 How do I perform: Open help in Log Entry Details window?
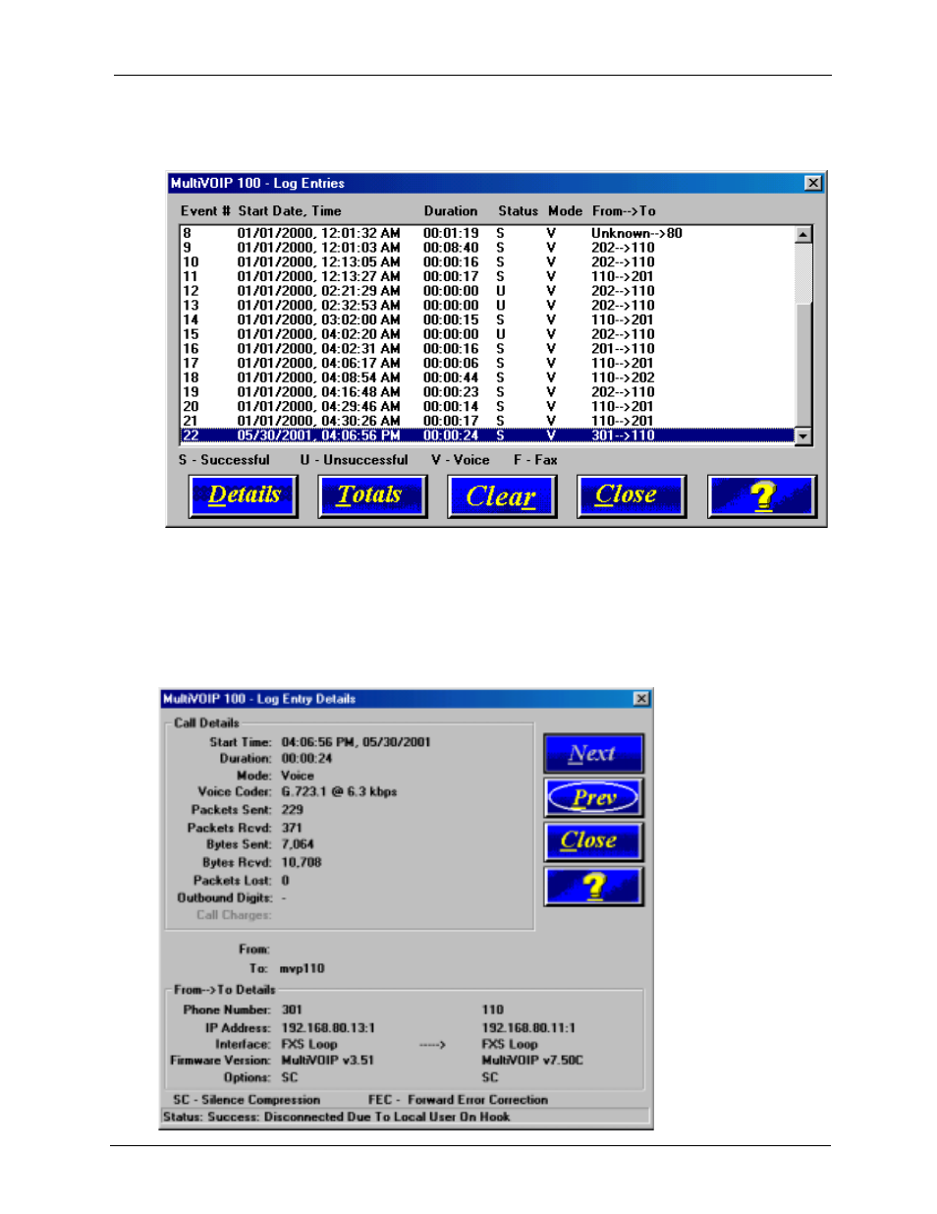594,887
